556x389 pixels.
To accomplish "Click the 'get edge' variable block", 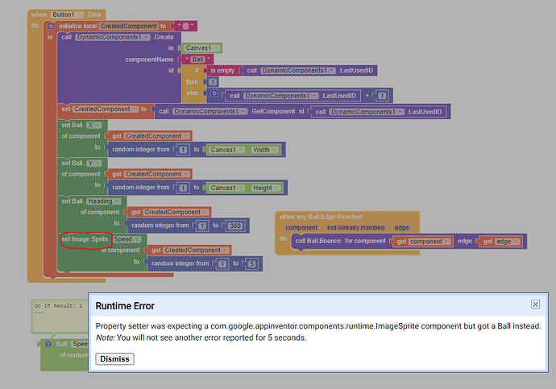I will (500, 242).
